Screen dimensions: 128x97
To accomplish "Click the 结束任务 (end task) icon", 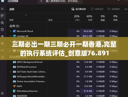I will [x=92, y=9].
